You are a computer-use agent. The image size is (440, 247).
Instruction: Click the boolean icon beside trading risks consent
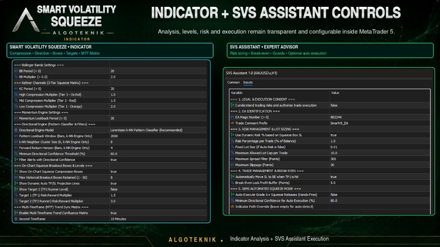(232, 105)
